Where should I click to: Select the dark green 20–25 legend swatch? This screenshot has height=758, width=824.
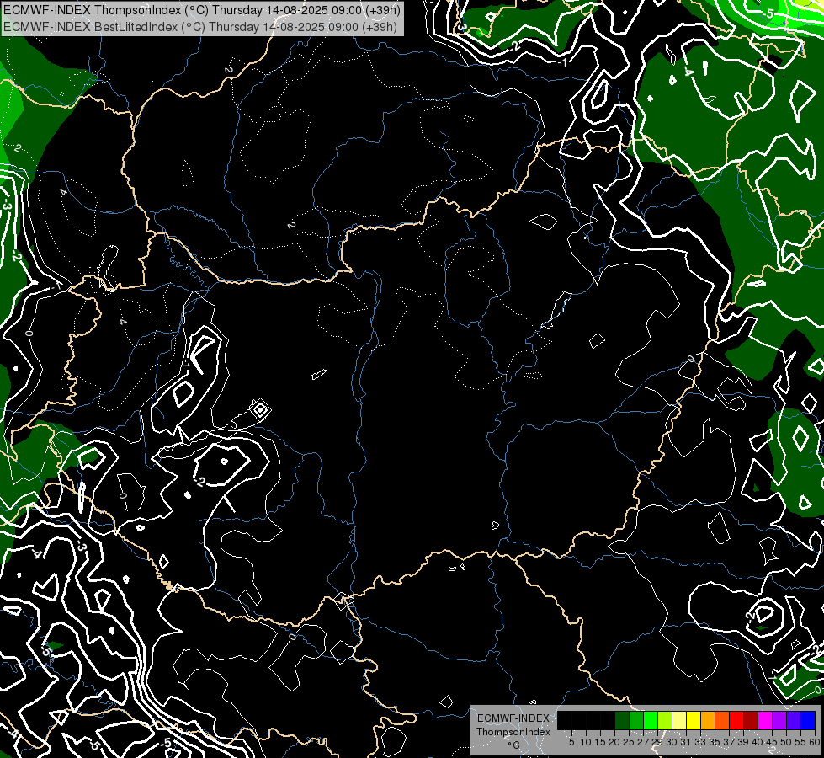[x=622, y=720]
